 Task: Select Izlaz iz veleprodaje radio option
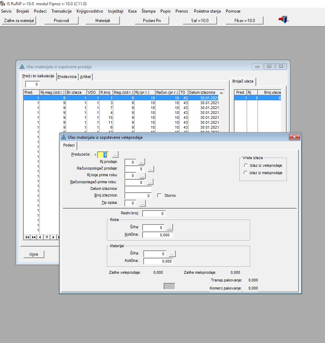pos(246,165)
